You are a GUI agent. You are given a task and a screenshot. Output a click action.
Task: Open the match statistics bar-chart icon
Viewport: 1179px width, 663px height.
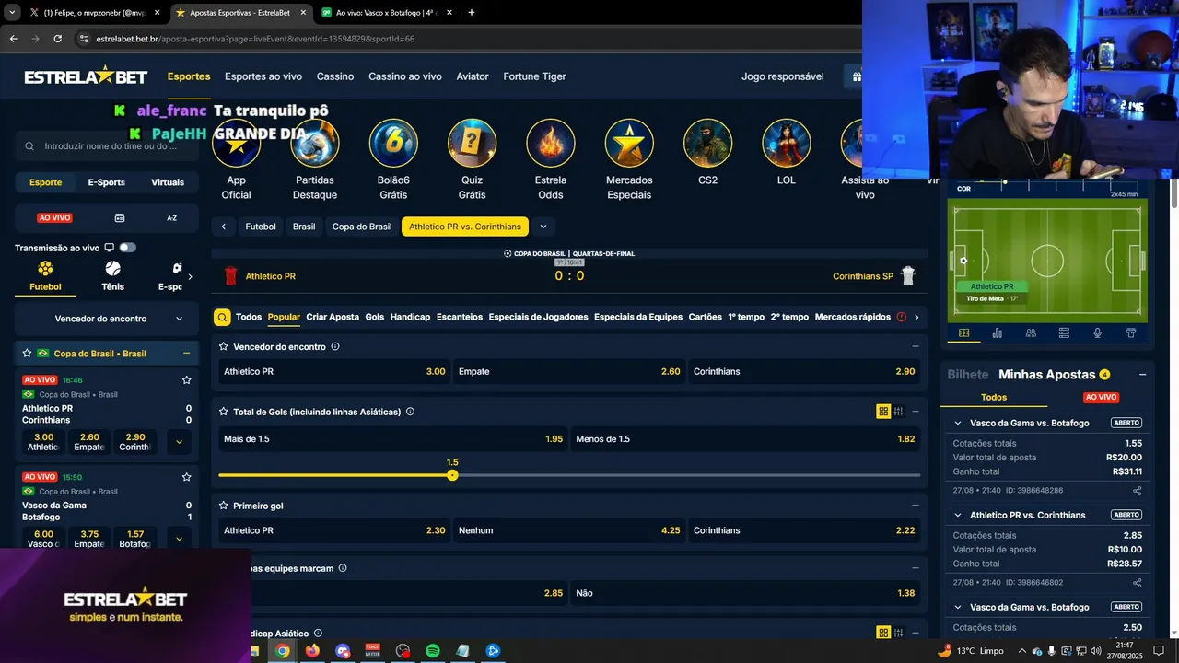click(998, 333)
